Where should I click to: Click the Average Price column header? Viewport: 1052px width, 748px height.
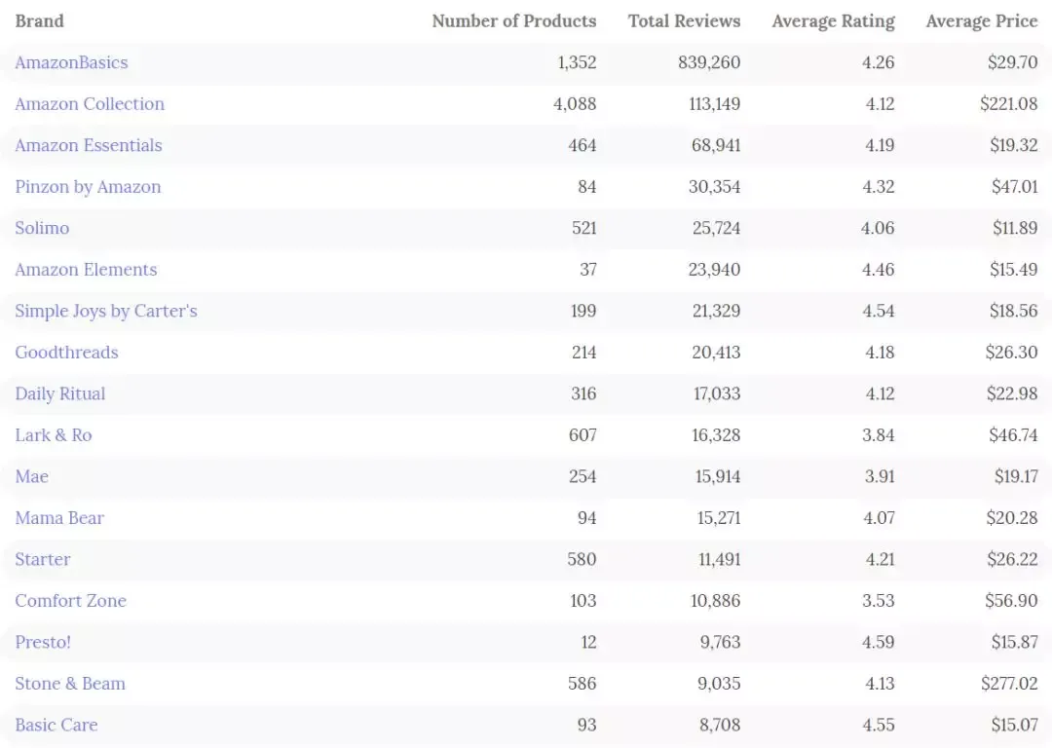(x=982, y=21)
